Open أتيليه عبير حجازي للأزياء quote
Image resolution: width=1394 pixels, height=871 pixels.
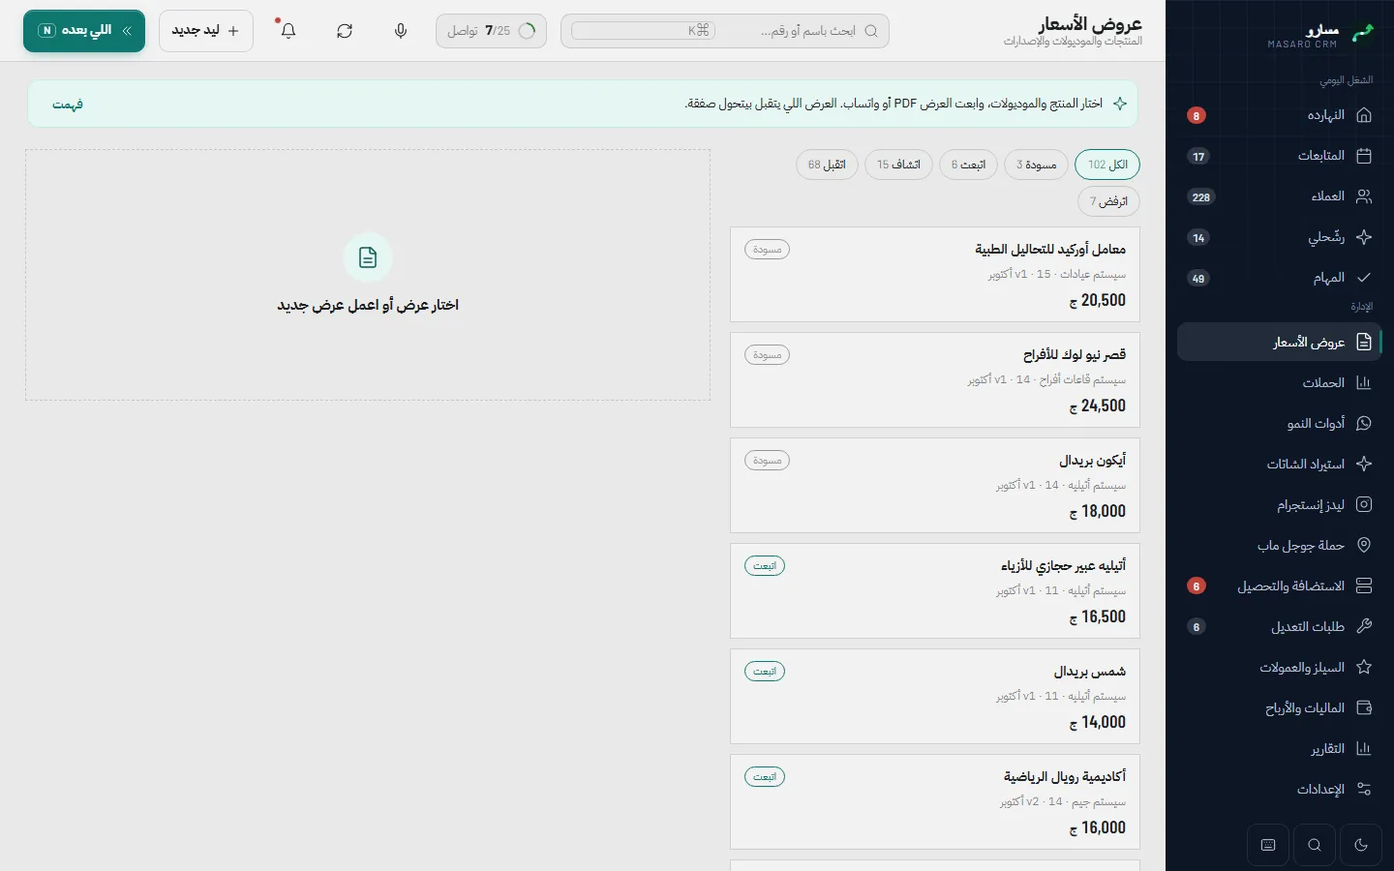(935, 591)
